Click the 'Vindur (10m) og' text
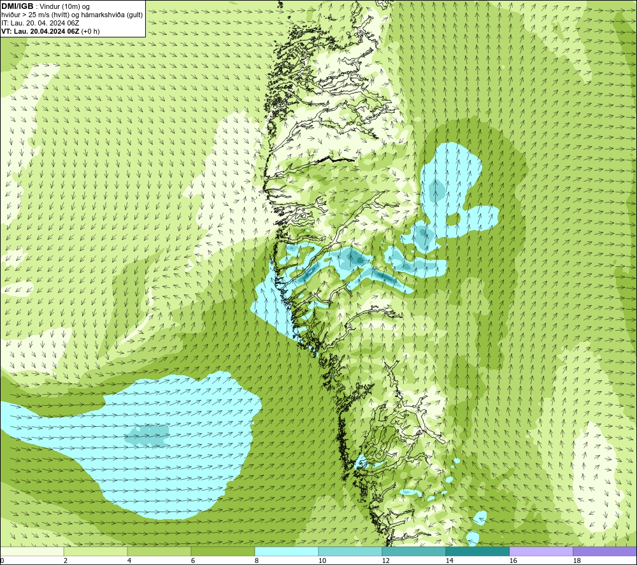The height and width of the screenshot is (565, 637). 66,7
